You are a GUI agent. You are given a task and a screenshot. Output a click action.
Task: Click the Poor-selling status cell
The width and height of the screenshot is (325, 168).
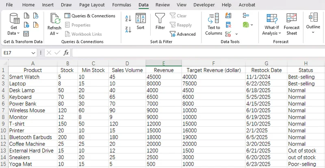[x=306, y=164]
